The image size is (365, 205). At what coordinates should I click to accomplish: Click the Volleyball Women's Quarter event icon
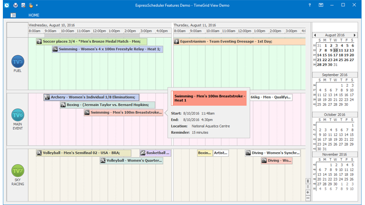pyautogui.click(x=103, y=161)
